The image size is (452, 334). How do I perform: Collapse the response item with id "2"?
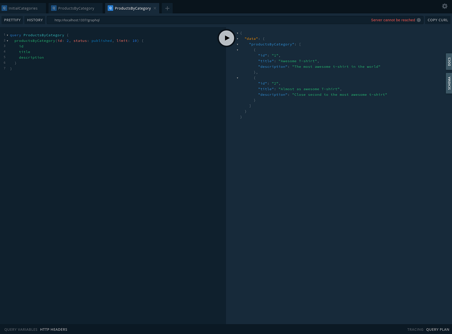238,78
